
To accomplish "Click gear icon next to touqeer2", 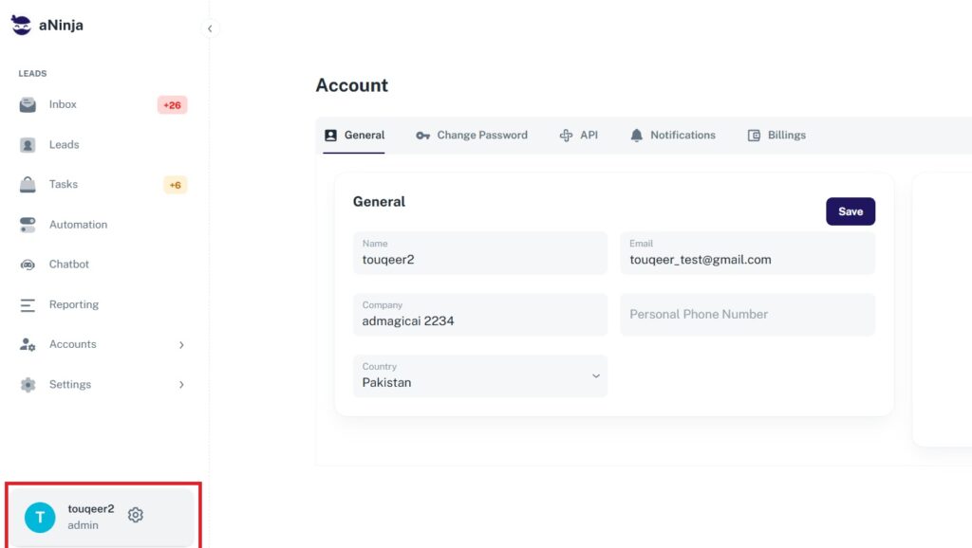I will tap(136, 515).
